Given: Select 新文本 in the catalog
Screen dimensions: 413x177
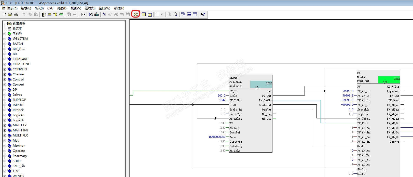Looking at the screenshot, I should [x=17, y=29].
